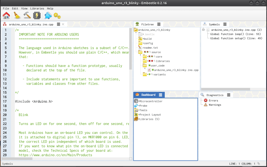The height and width of the screenshot is (167, 267).
Task: Toggle the green square marker on user_code
Action: [x=149, y=65]
